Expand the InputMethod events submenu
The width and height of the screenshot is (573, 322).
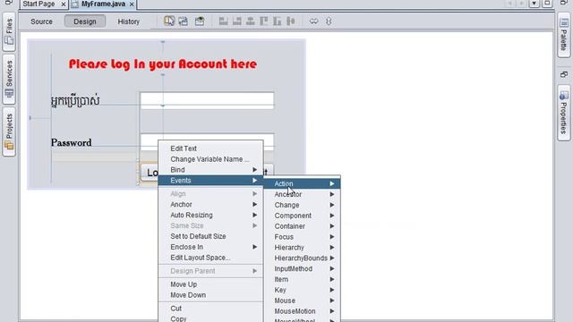(303, 268)
